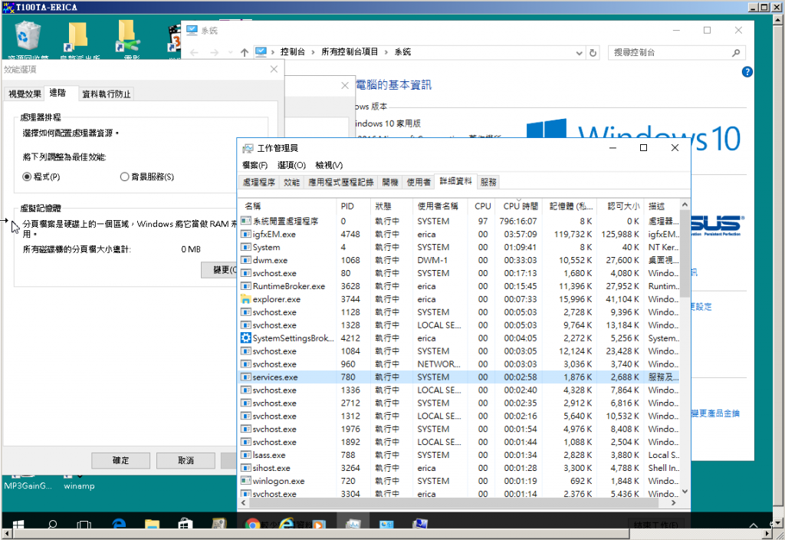Click the 變更 virtual memory button
The width and height of the screenshot is (785, 540).
click(x=220, y=270)
